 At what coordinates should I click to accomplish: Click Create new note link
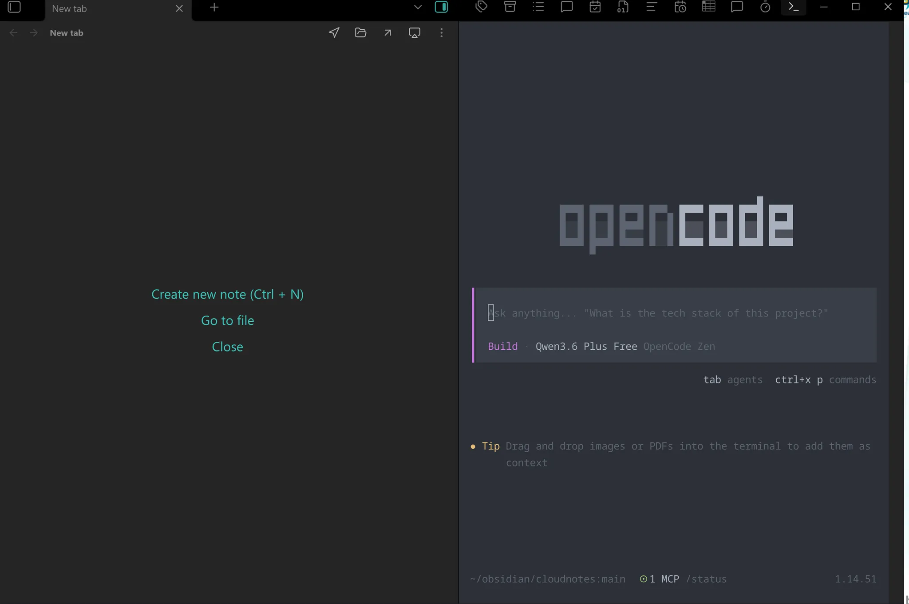(x=228, y=294)
